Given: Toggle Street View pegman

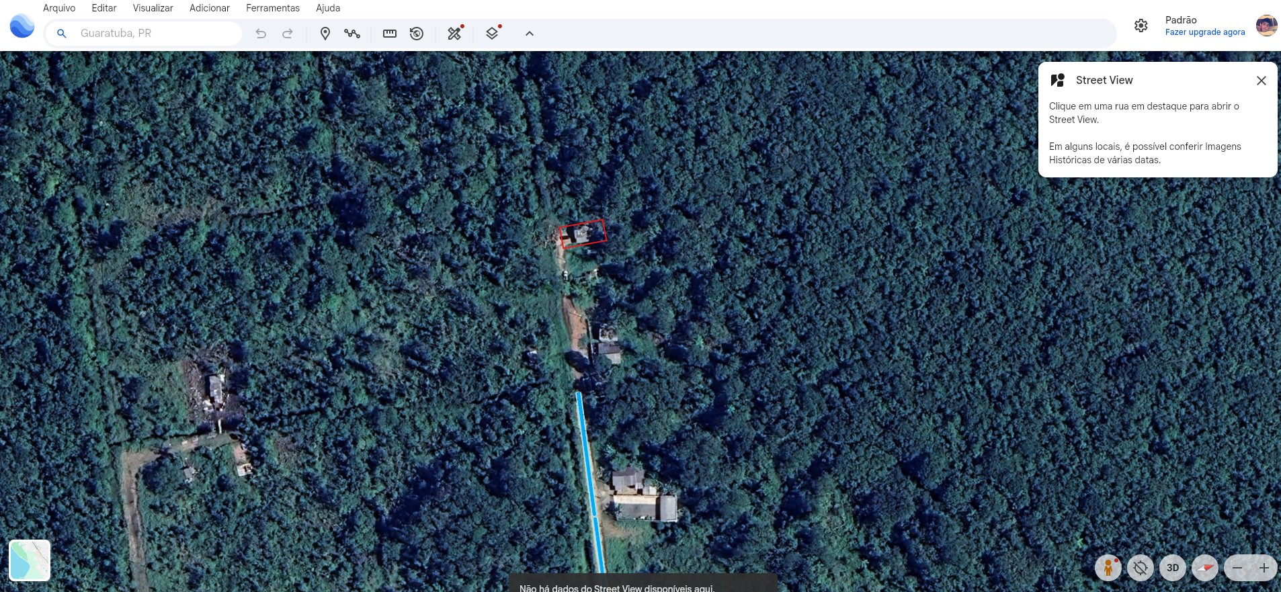Looking at the screenshot, I should tap(1108, 568).
